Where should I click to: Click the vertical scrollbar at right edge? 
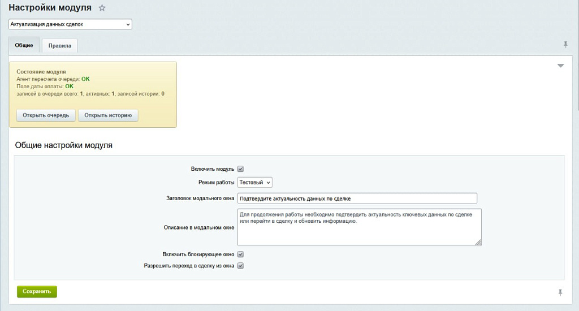577,55
